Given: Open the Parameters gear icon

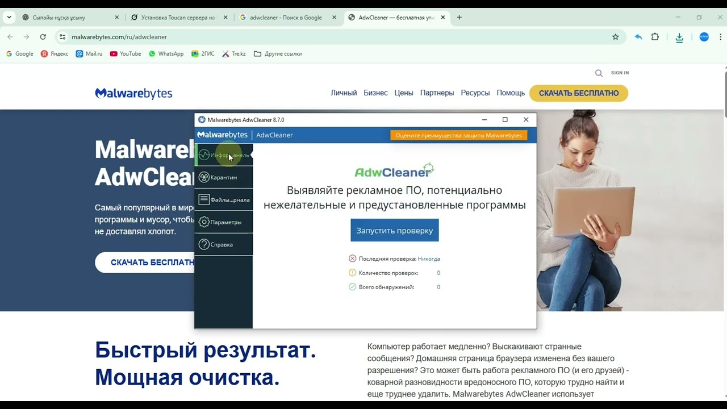Looking at the screenshot, I should (204, 222).
